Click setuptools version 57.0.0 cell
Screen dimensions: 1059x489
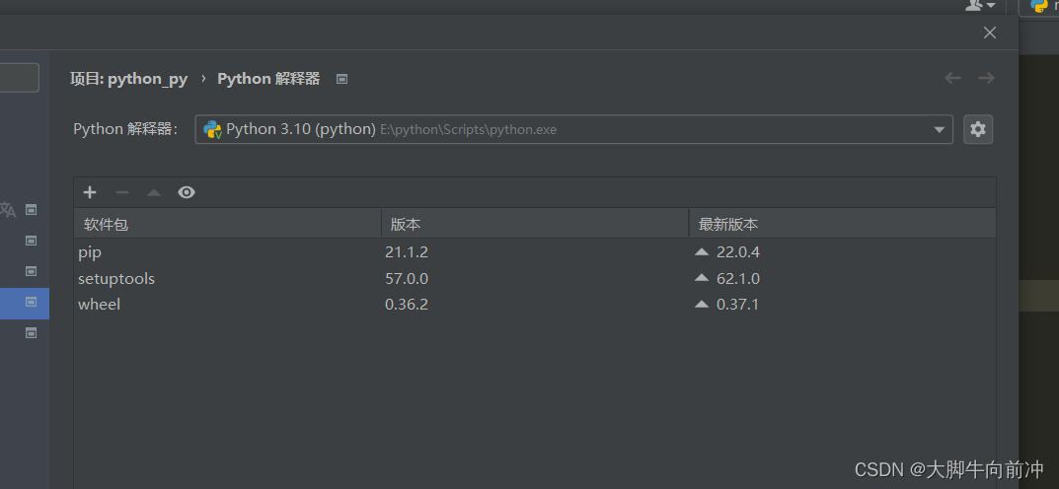407,279
